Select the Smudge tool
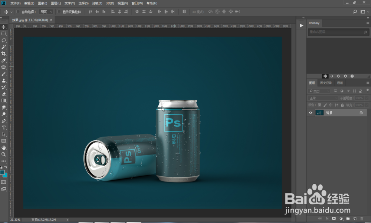Image resolution: width=371 pixels, height=223 pixels. (x=4, y=107)
